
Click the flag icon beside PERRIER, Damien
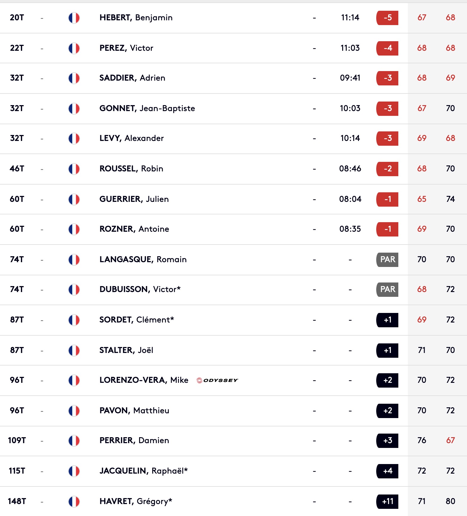(x=74, y=441)
